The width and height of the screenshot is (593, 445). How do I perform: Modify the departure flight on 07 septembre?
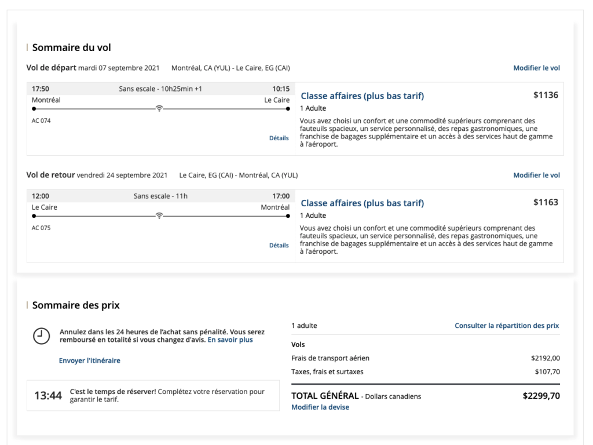tap(536, 68)
